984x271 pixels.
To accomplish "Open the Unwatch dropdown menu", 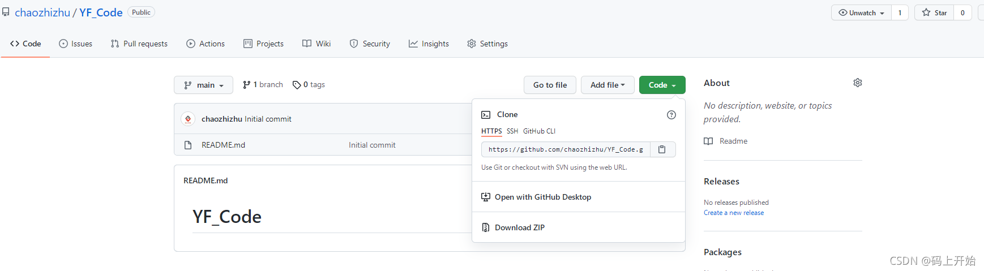I will 861,12.
